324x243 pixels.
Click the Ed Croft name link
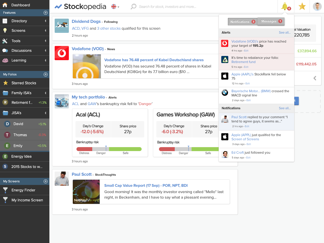[x=238, y=153]
